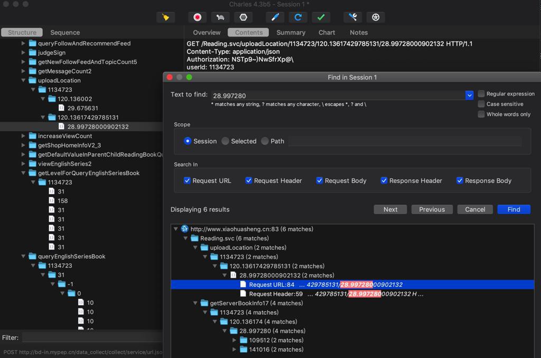Enable the Case sensitive checkbox

click(481, 104)
